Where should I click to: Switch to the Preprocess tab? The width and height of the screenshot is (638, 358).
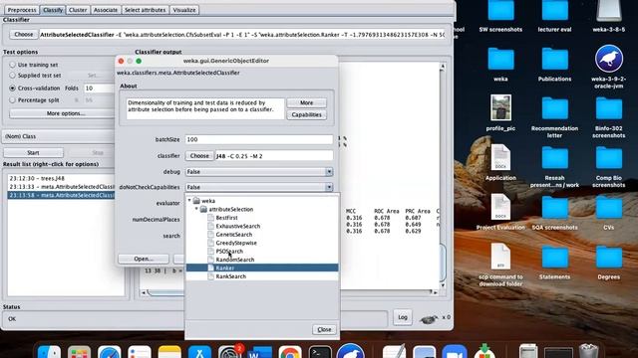click(22, 10)
